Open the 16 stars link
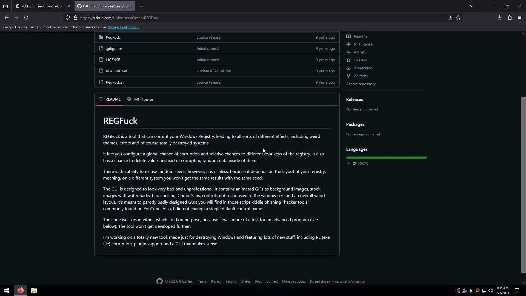 coord(360,60)
